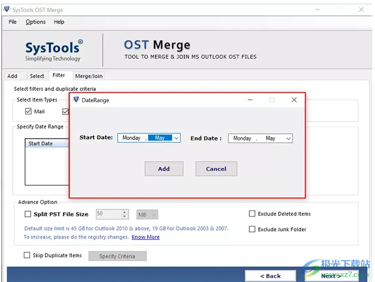
Task: Tick the Skip Duplicate Items checkbox
Action: (x=27, y=255)
